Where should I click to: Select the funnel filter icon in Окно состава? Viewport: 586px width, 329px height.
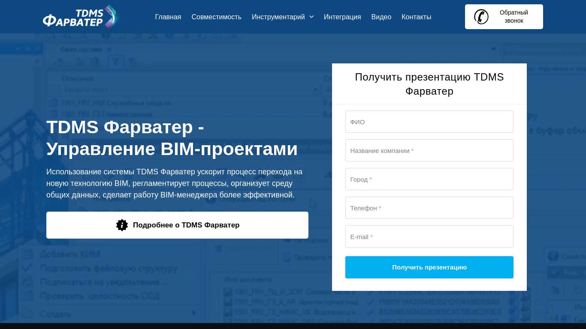pos(115,62)
